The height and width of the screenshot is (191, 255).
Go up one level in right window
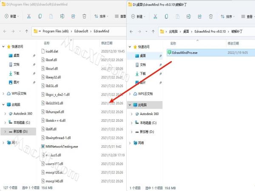click(x=153, y=31)
